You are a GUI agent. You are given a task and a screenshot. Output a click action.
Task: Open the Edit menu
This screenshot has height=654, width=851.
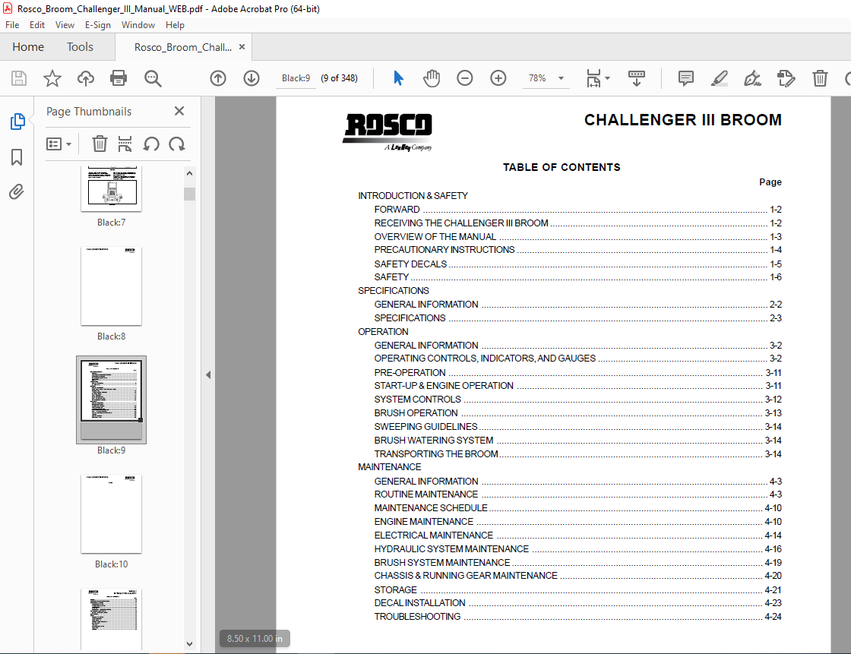pyautogui.click(x=37, y=25)
